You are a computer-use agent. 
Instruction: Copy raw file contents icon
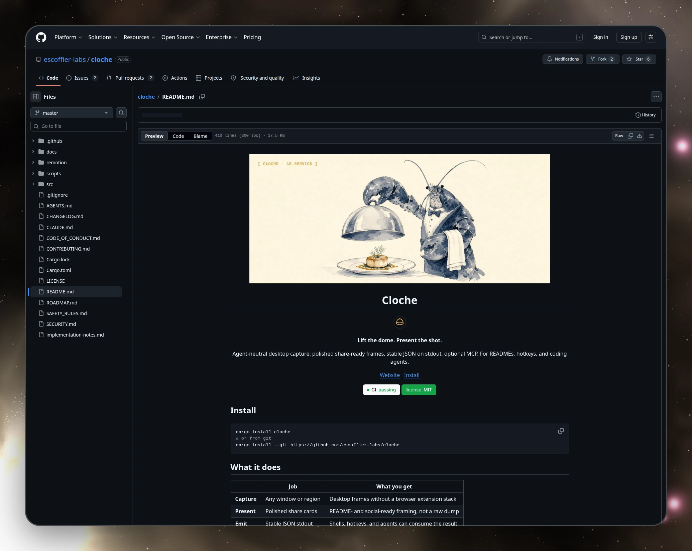[630, 136]
